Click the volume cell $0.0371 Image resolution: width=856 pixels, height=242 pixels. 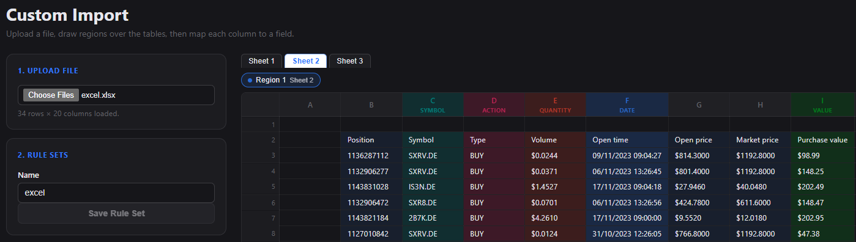555,171
